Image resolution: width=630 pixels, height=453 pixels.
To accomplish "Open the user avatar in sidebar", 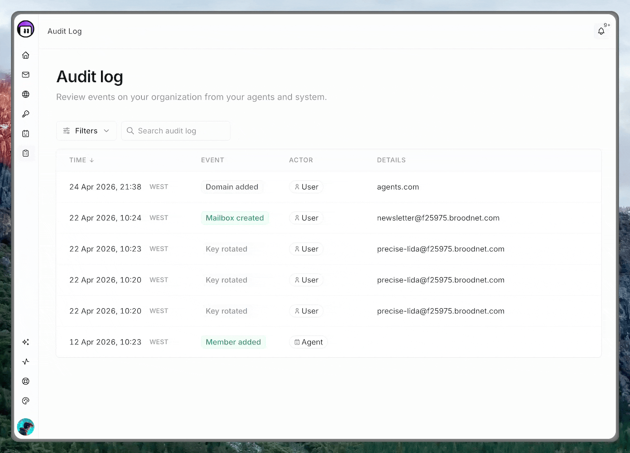I will [x=26, y=427].
